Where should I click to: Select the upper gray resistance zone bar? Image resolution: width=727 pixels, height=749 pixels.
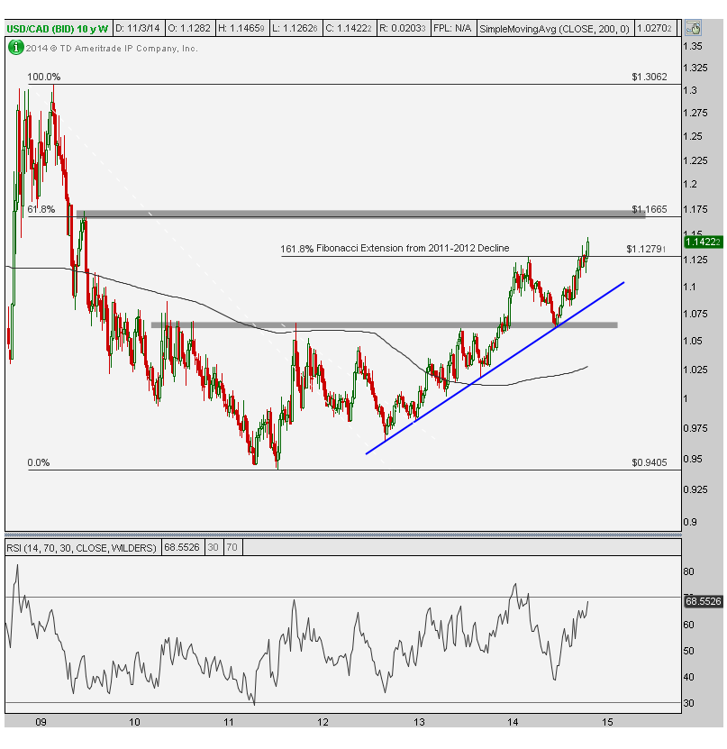[x=361, y=214]
